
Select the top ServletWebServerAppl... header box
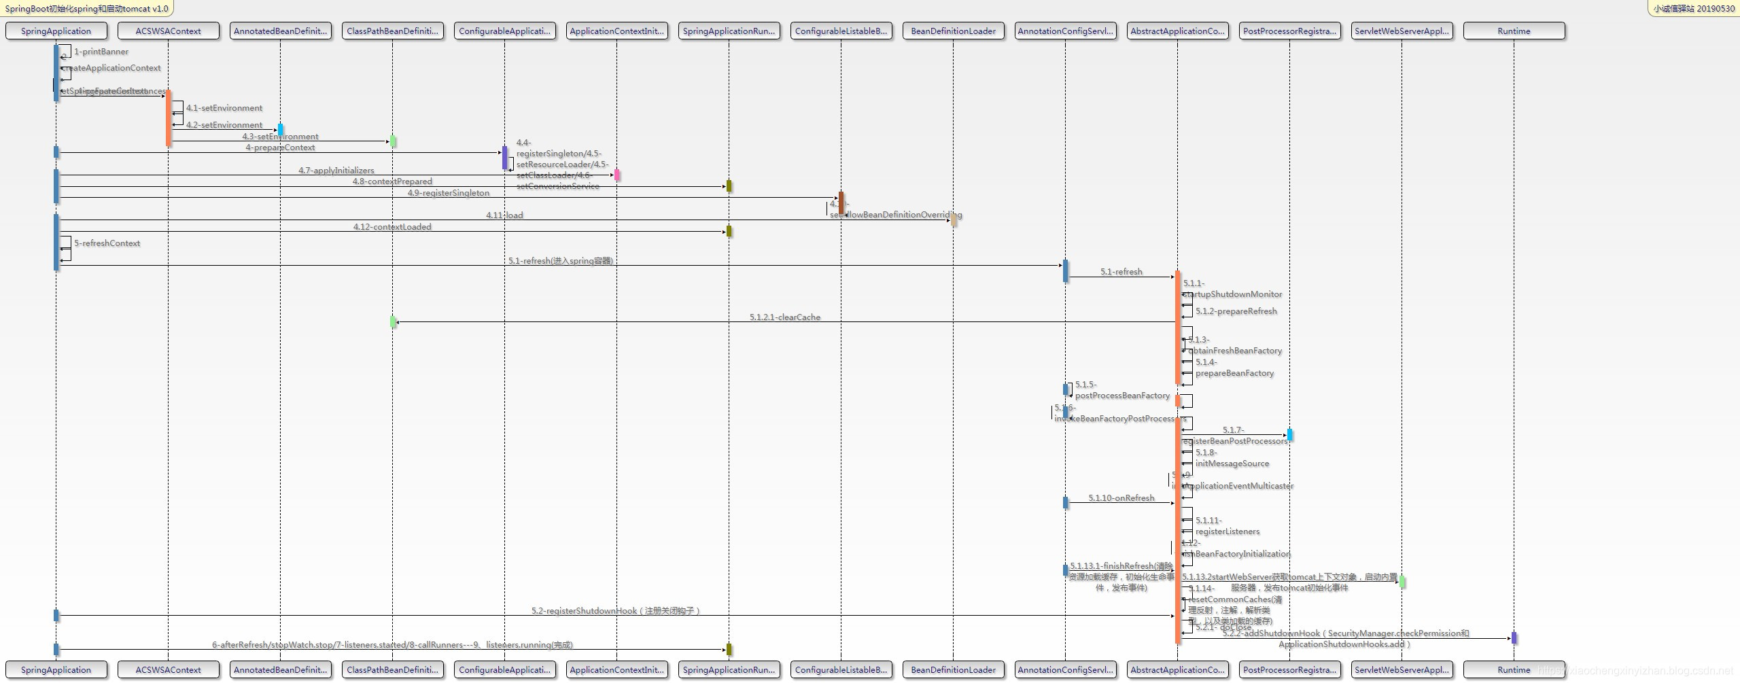tap(1402, 31)
